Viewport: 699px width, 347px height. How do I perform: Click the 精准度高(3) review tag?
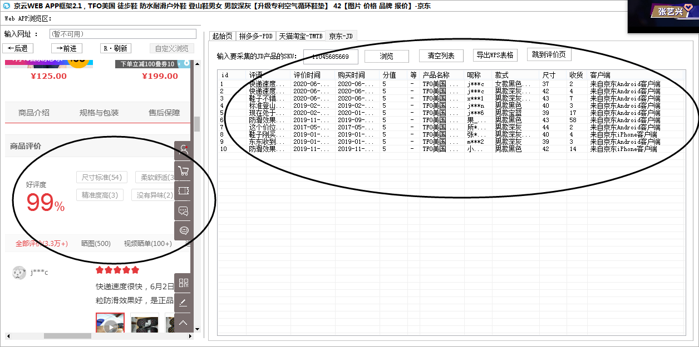(x=100, y=195)
